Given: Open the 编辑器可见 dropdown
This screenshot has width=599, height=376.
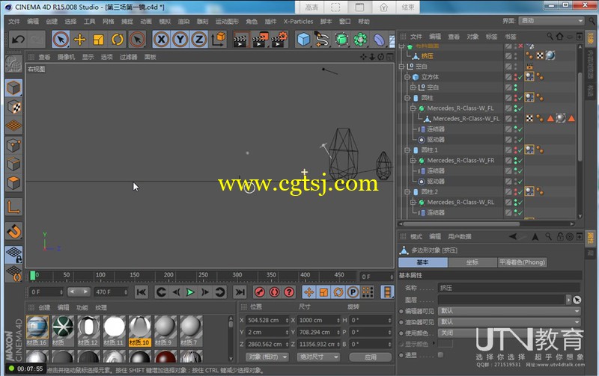Looking at the screenshot, I should (x=509, y=311).
